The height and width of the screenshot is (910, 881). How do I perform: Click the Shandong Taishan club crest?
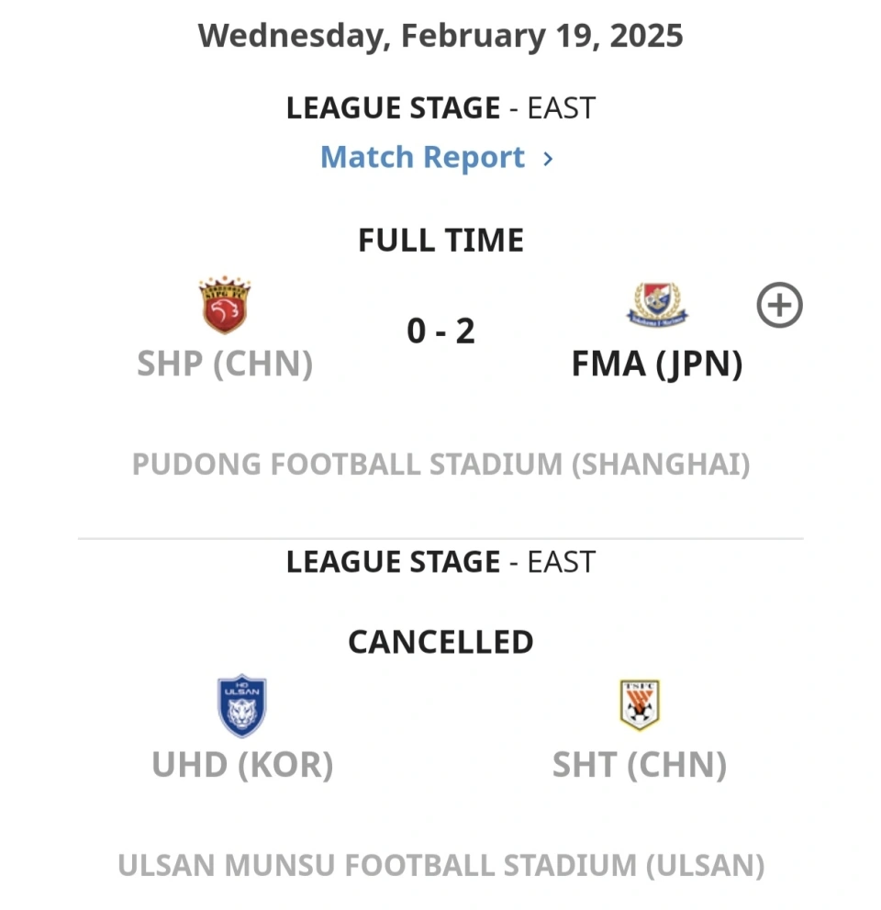(x=640, y=705)
